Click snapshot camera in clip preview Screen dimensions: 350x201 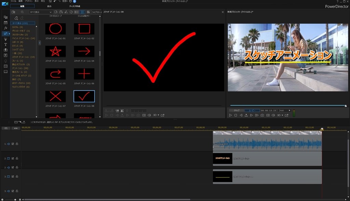(x=138, y=115)
